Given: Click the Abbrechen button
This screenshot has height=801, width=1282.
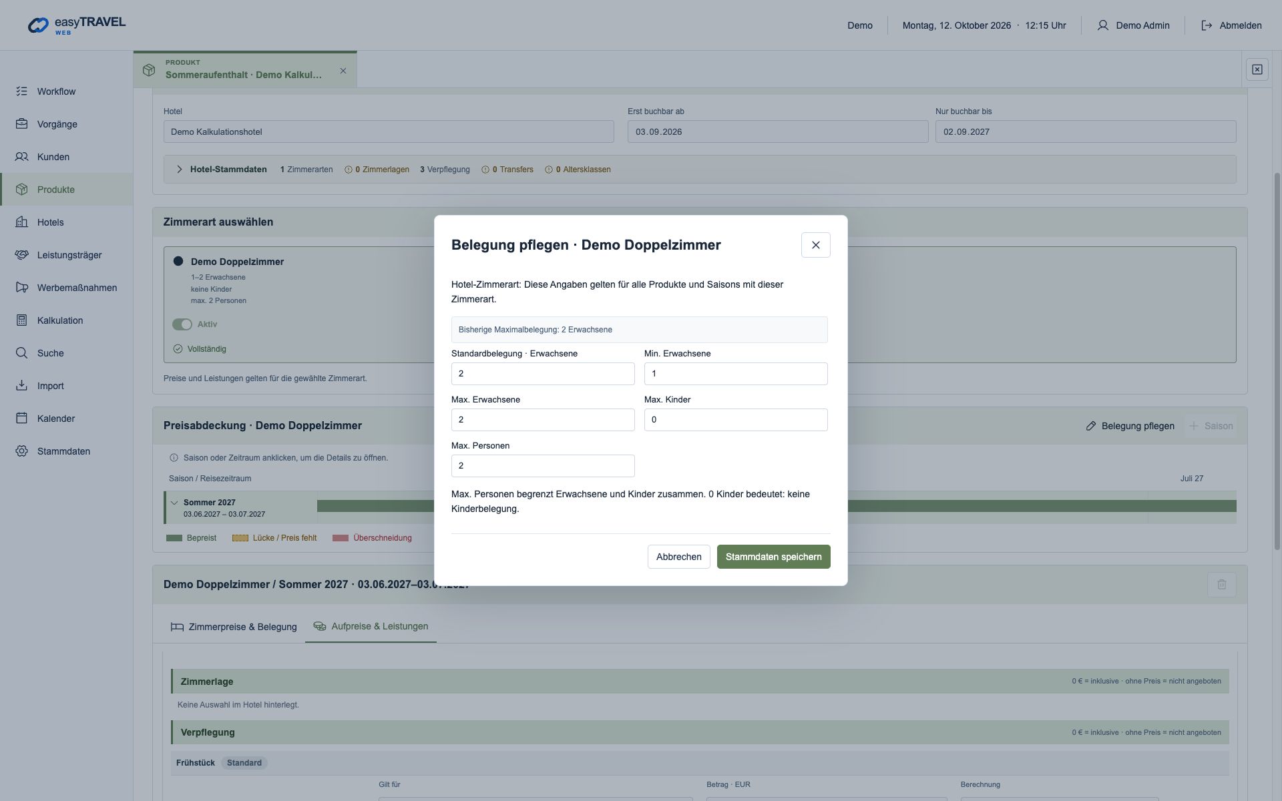Looking at the screenshot, I should click(x=678, y=557).
